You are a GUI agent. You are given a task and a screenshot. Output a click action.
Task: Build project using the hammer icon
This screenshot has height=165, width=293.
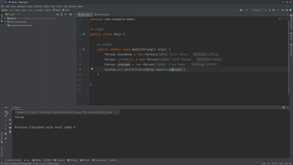[x=247, y=10]
